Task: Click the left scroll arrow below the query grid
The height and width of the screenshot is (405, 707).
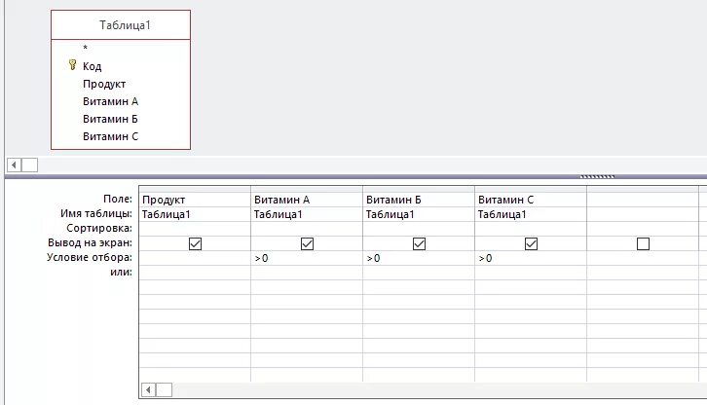Action: (148, 389)
